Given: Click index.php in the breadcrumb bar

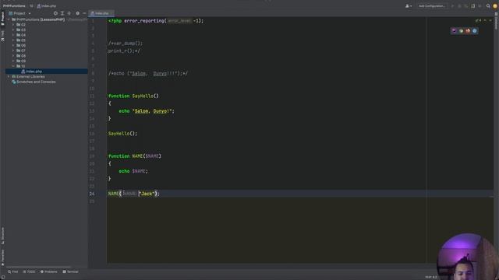Looking at the screenshot, I should tap(47, 5).
